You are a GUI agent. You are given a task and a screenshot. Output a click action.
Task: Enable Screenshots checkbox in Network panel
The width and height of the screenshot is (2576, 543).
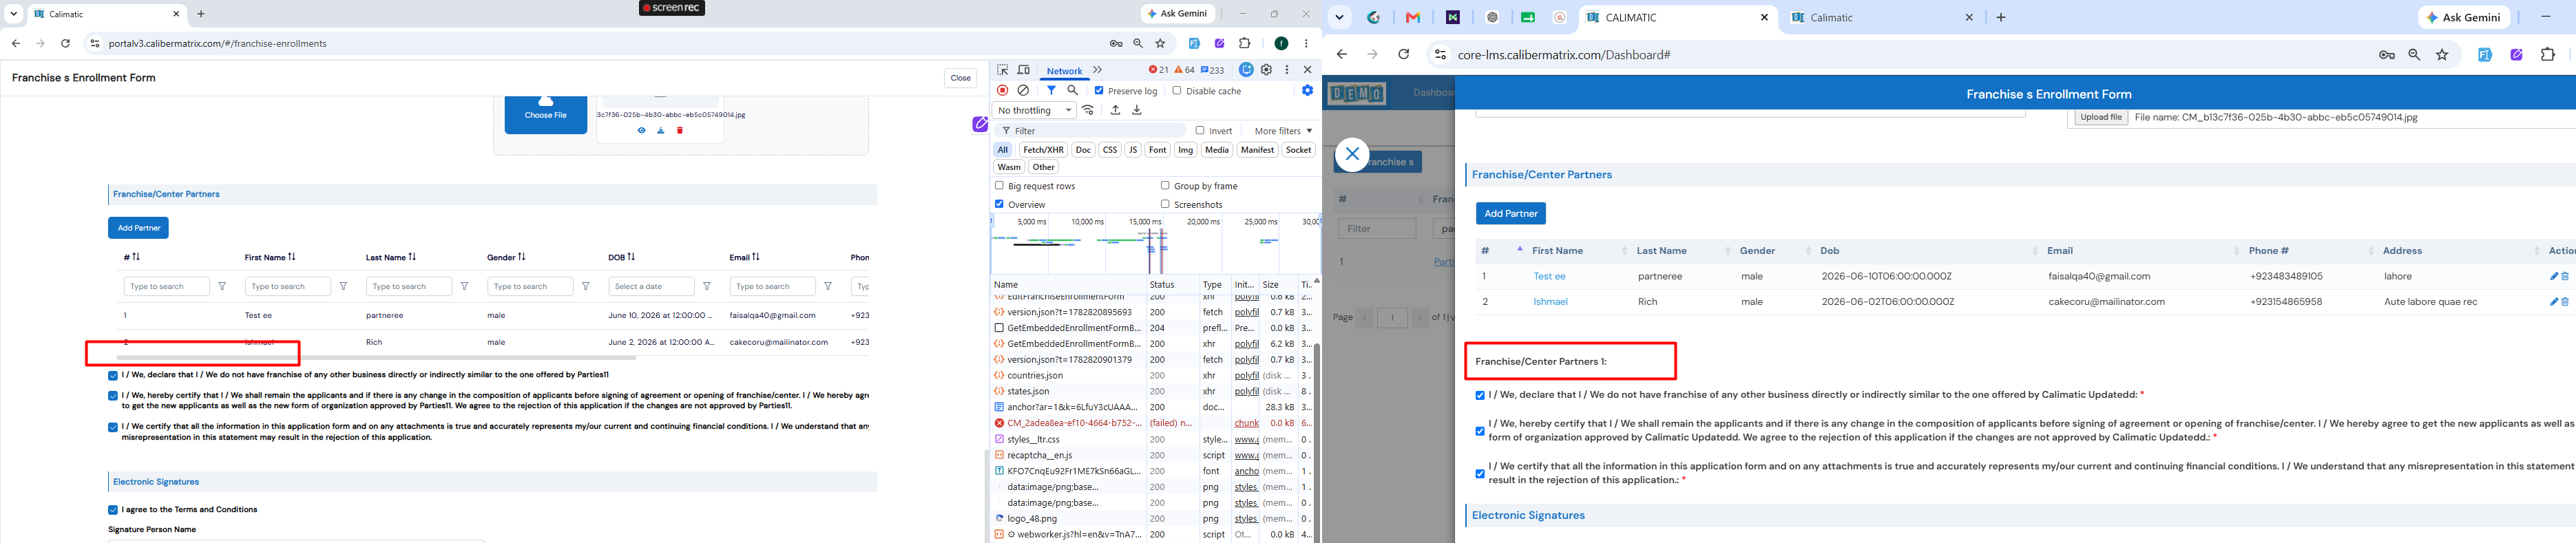[x=1165, y=204]
